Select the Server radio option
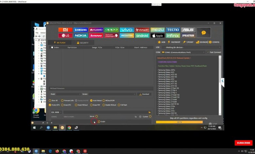 [96, 116]
